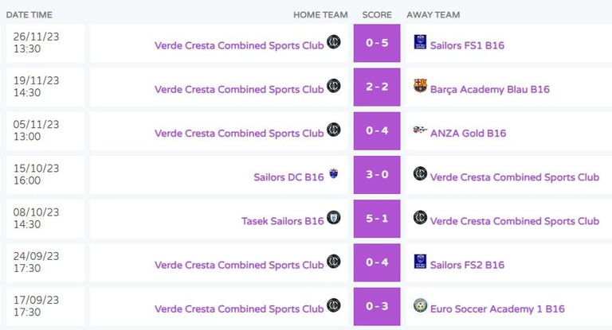Open the Euro Soccer Academy 1 B16 link
The image size is (612, 330).
[497, 309]
